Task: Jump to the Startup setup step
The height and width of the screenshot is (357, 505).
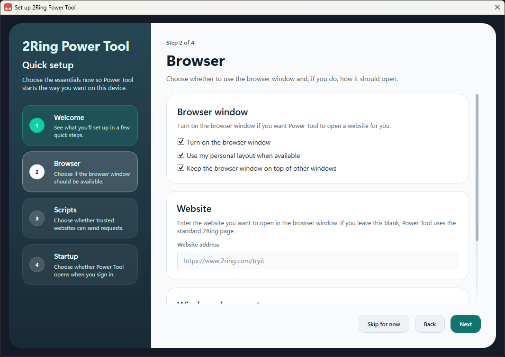Action: point(80,265)
